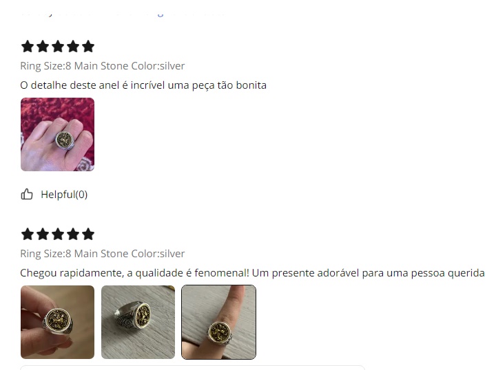Image resolution: width=496 pixels, height=370 pixels.
Task: Click 'Ring Size:8' label of the first review
Action: 46,66
